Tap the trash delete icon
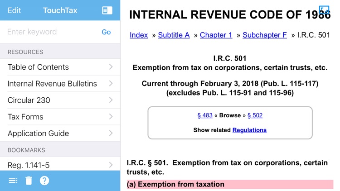 [29, 181]
